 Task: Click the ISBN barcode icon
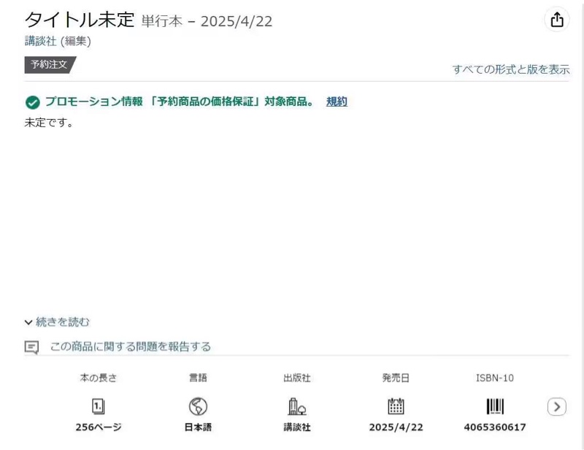495,406
